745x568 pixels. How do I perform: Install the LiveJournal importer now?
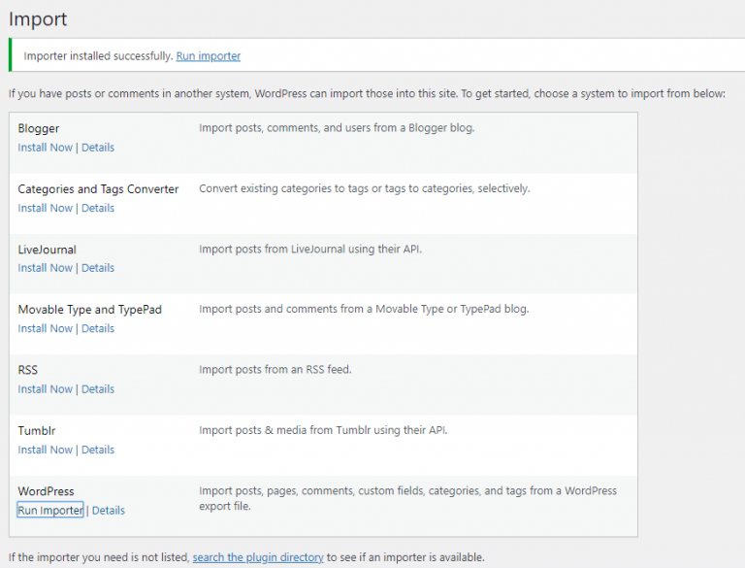pyautogui.click(x=46, y=268)
